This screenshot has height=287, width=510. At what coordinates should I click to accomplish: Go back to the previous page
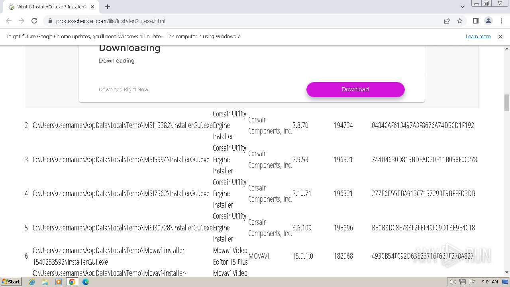click(x=9, y=21)
